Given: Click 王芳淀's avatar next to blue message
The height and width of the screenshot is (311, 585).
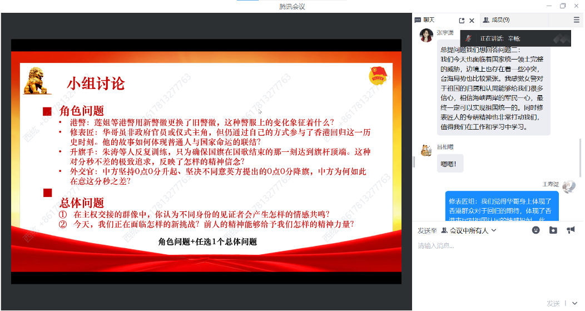Looking at the screenshot, I should point(568,187).
